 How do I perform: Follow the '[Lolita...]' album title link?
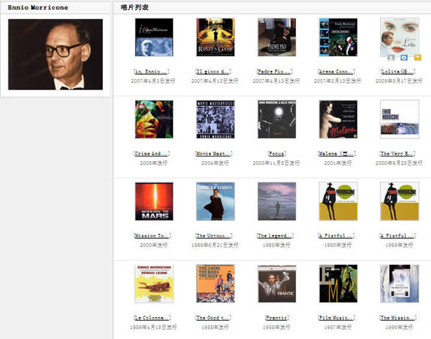click(398, 71)
